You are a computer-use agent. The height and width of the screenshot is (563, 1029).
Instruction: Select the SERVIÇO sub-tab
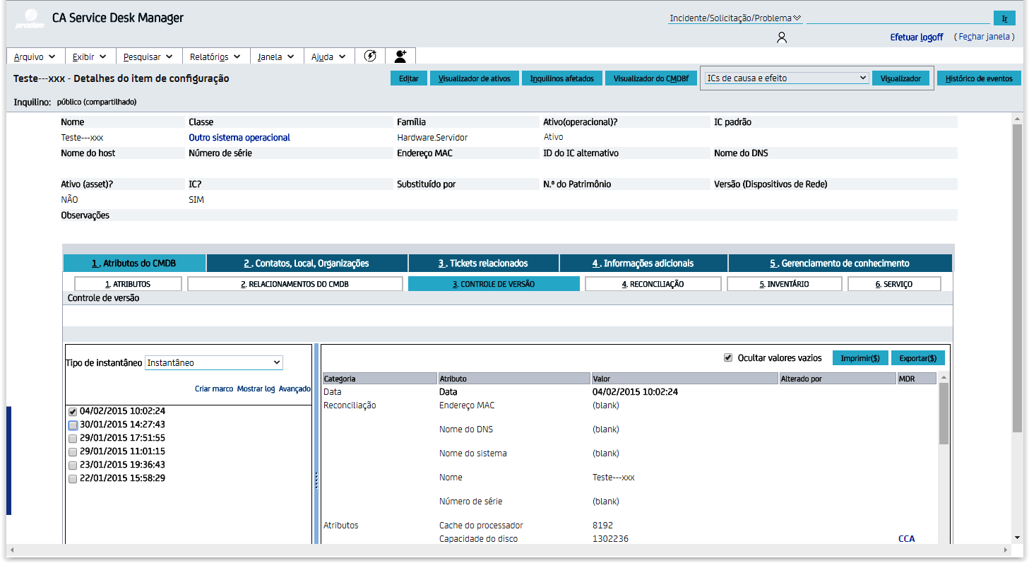click(894, 284)
